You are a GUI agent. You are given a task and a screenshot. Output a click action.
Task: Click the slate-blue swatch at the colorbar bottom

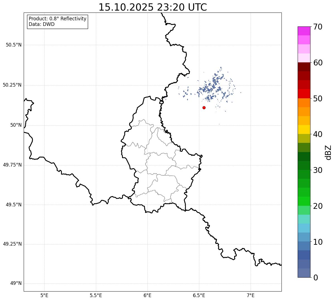click(x=304, y=273)
